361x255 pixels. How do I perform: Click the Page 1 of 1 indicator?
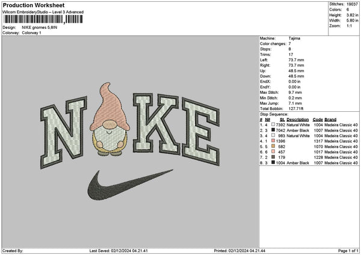[348, 251]
